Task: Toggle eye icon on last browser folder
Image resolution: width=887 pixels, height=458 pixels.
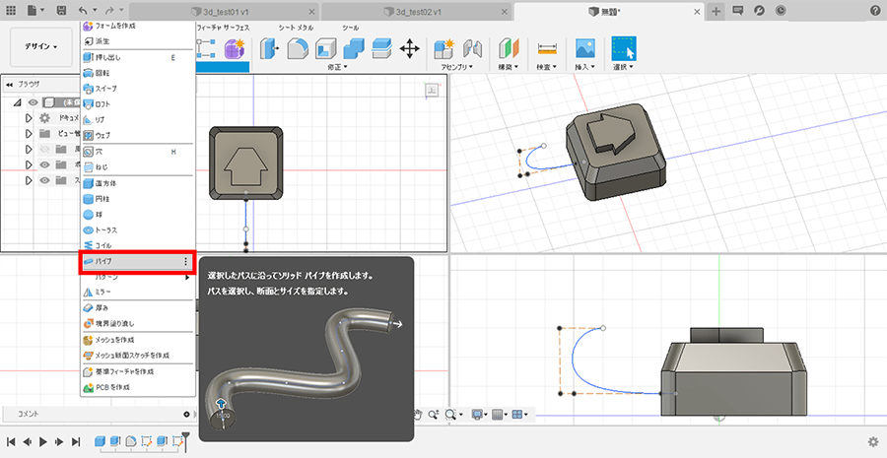Action: click(x=44, y=180)
